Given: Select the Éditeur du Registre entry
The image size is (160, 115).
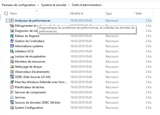Looking at the screenshot, I should pyautogui.click(x=27, y=36).
